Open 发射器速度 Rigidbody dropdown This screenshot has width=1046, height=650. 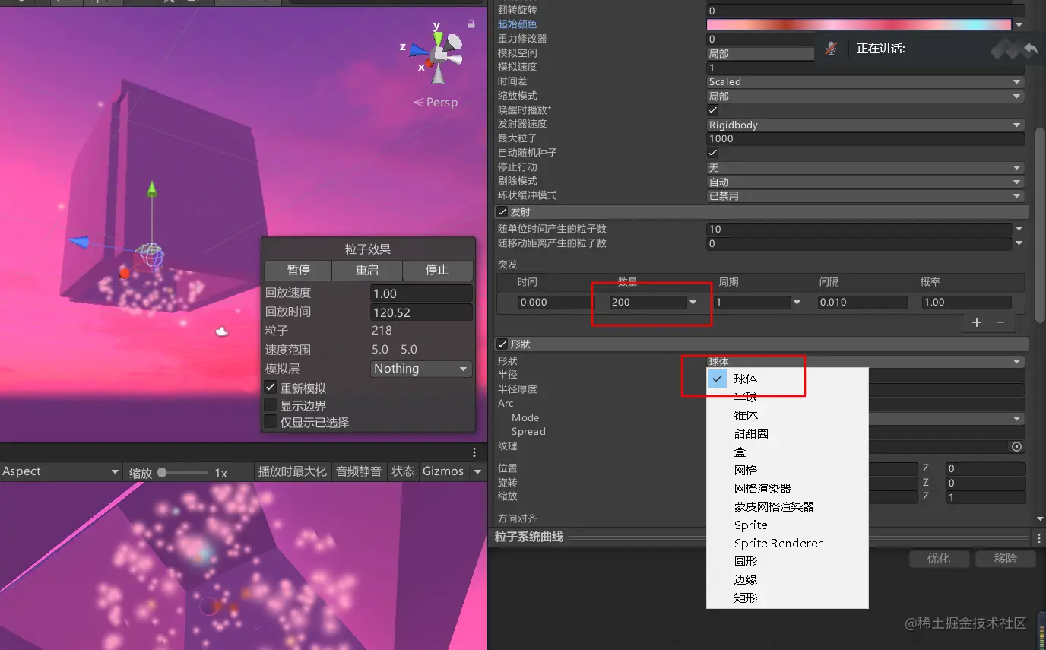pos(866,125)
